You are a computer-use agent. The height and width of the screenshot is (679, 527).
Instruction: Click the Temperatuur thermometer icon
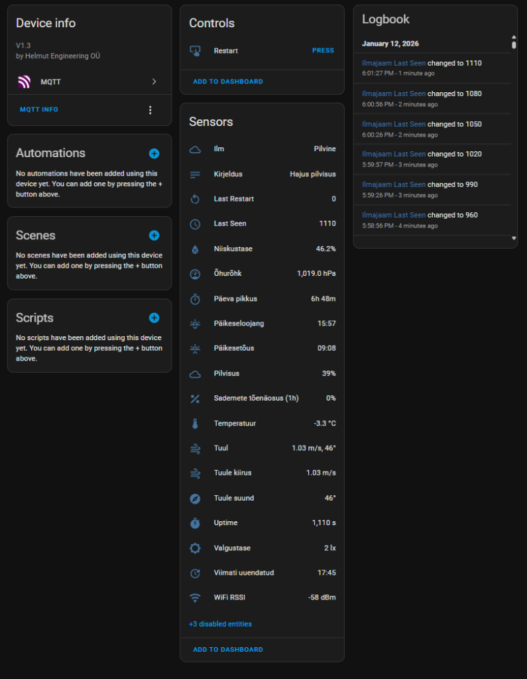click(x=196, y=424)
